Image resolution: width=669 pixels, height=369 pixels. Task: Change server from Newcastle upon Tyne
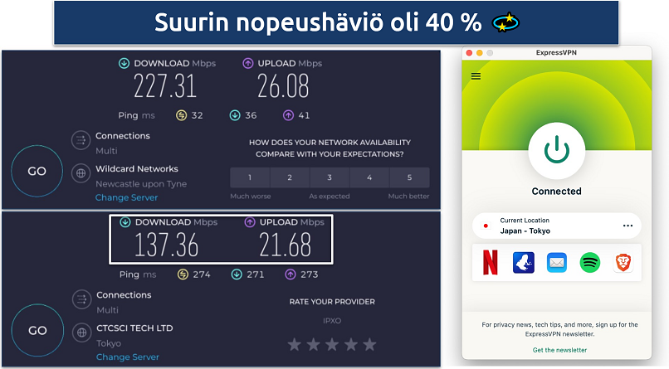coord(126,197)
